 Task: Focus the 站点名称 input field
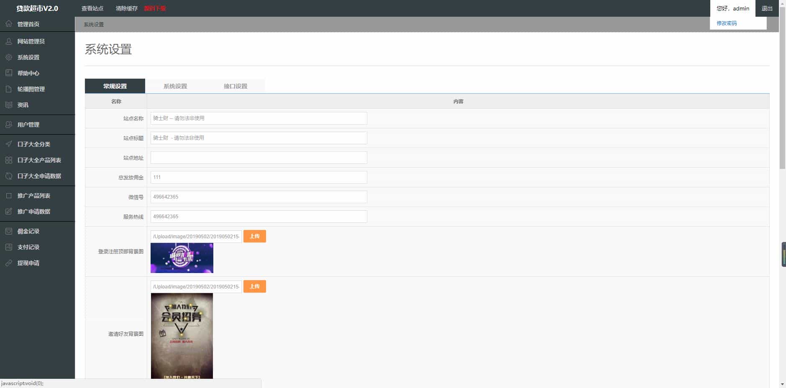click(259, 118)
